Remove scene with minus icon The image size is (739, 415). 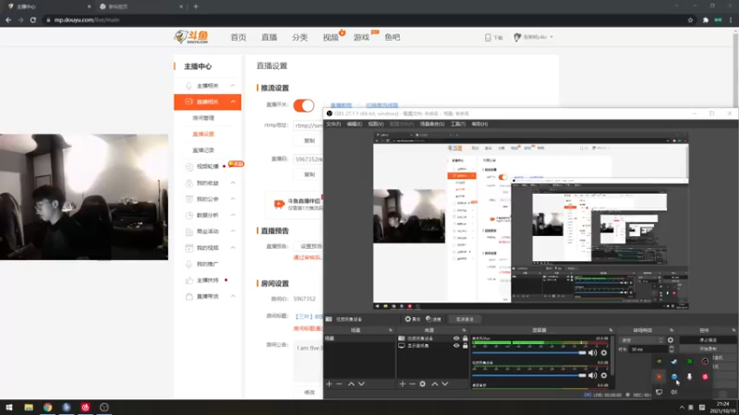[339, 384]
